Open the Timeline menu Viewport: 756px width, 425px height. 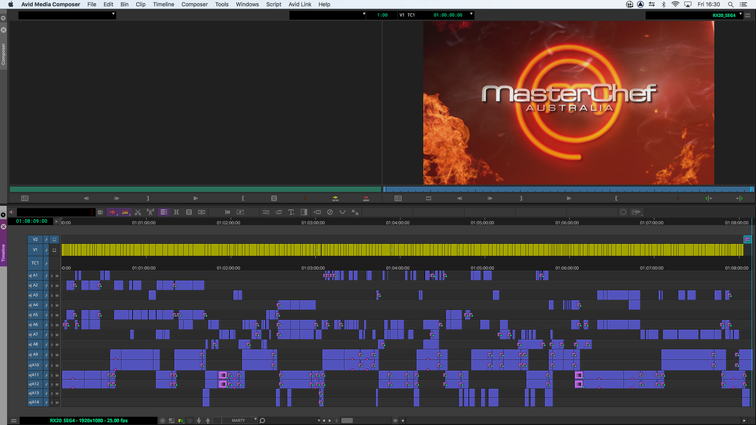coord(163,4)
